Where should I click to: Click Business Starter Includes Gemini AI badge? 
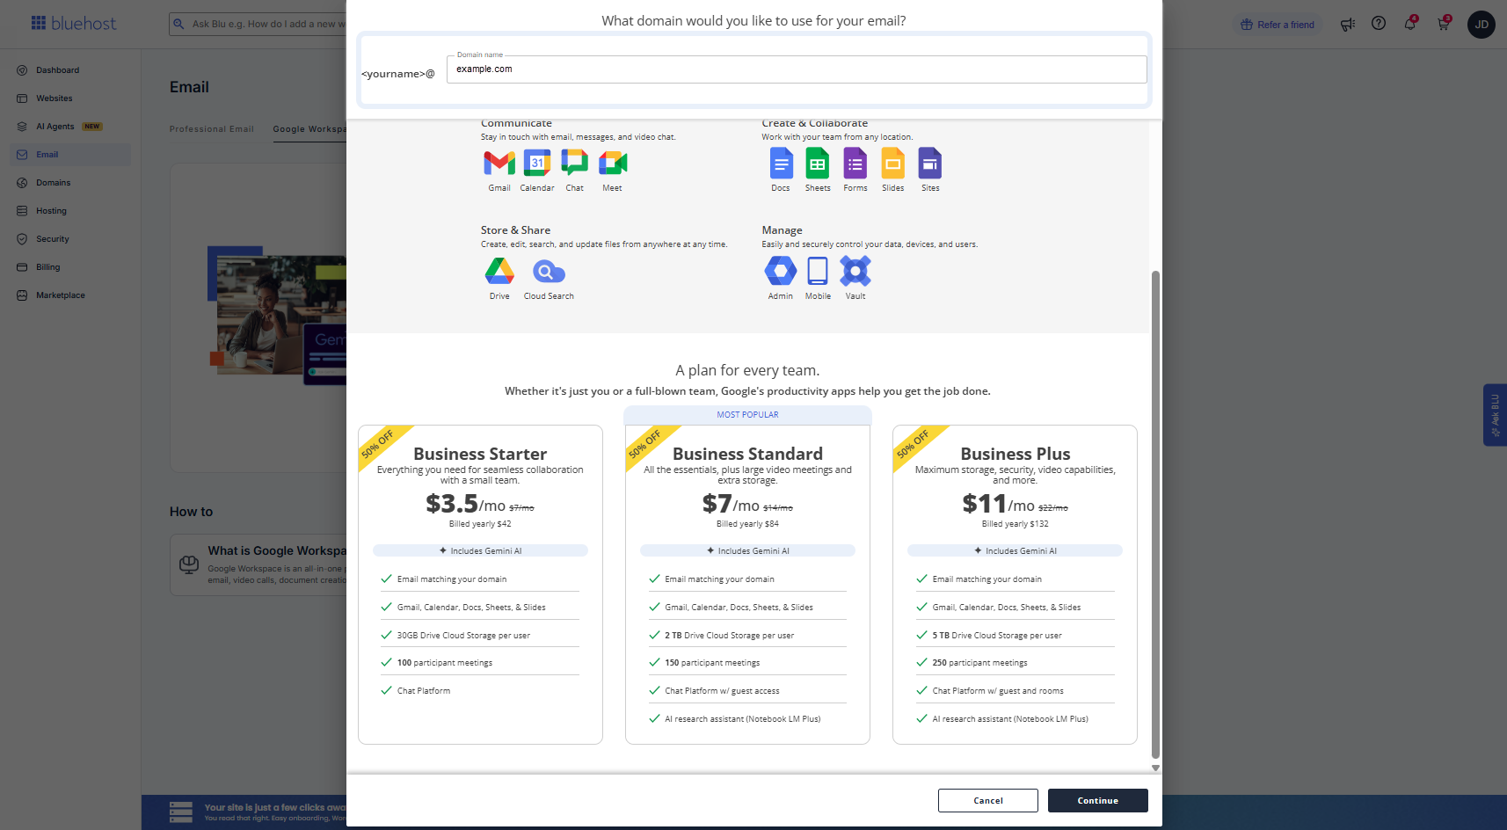pos(480,550)
